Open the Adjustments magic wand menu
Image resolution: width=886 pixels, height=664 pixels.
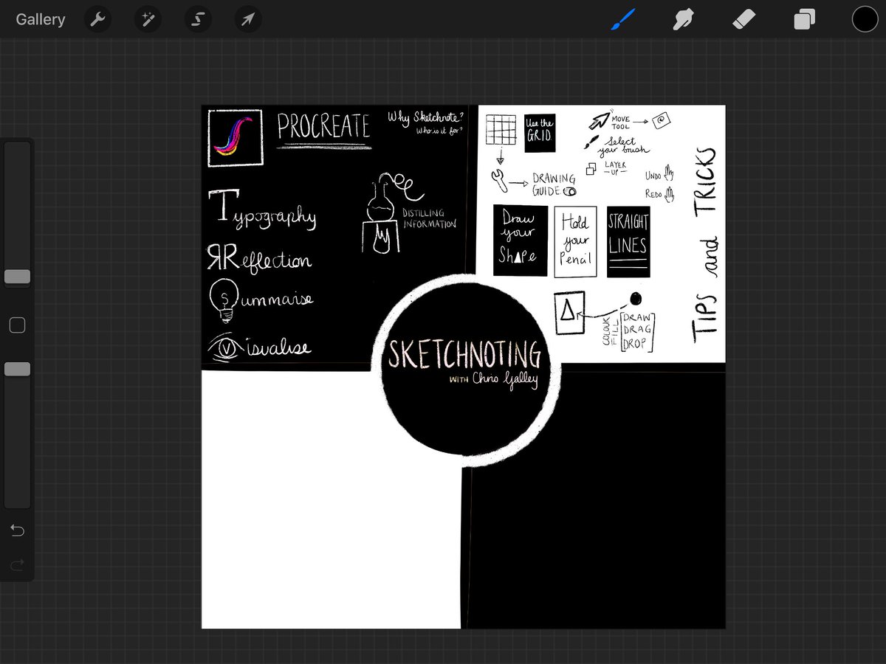coord(148,19)
